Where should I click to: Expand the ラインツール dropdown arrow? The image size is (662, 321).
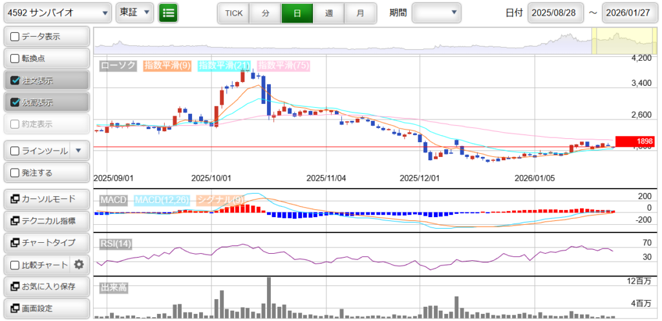pos(78,151)
